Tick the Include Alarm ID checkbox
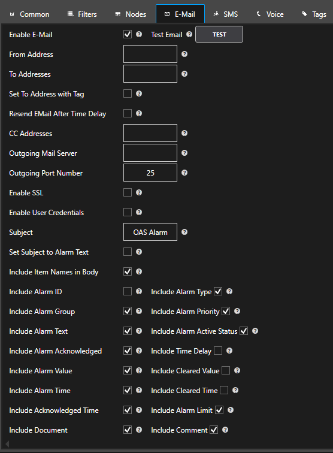This screenshot has height=453, width=333. point(128,291)
